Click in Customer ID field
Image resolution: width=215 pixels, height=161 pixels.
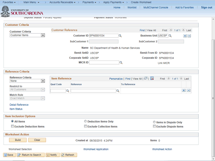104,36
